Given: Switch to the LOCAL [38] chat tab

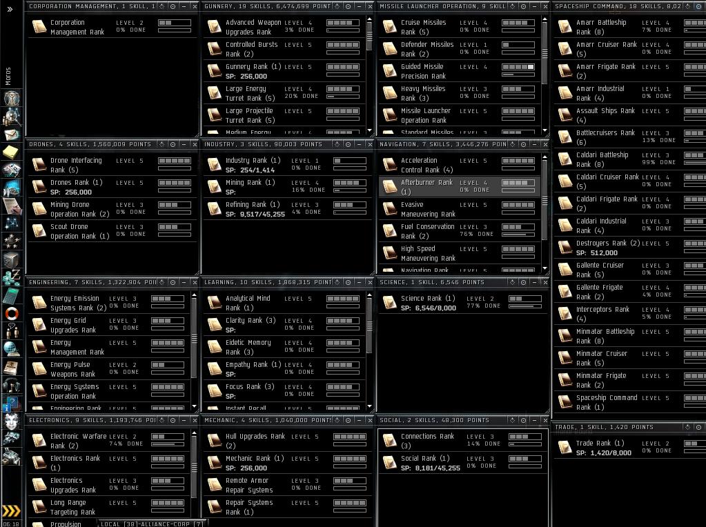Looking at the screenshot, I should pos(119,524).
